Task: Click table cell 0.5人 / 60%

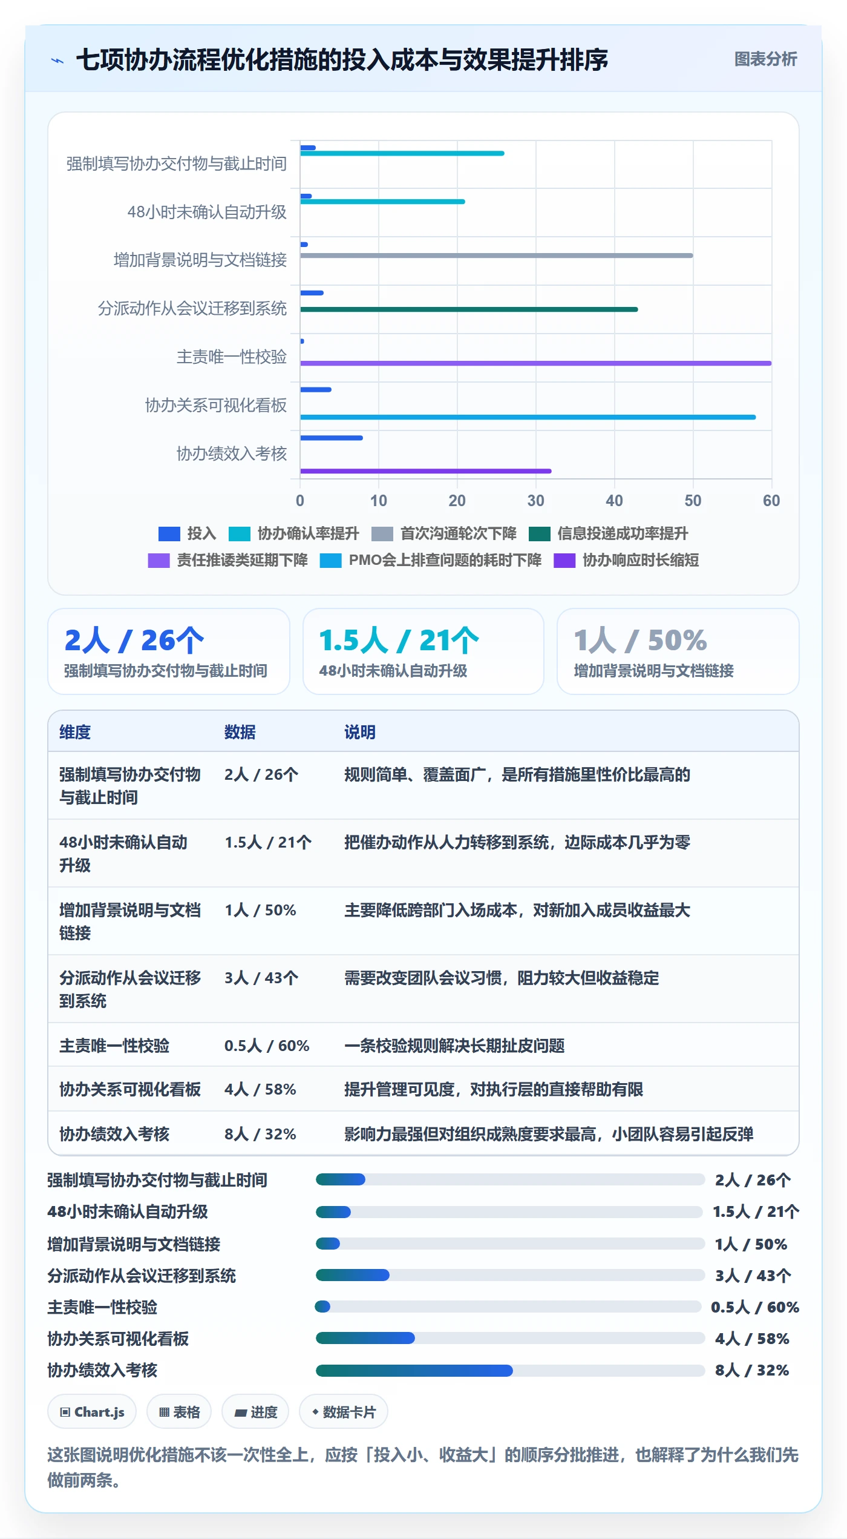Action: coord(267,1046)
